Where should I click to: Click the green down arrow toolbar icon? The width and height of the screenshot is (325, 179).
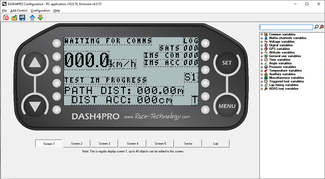click(40, 18)
